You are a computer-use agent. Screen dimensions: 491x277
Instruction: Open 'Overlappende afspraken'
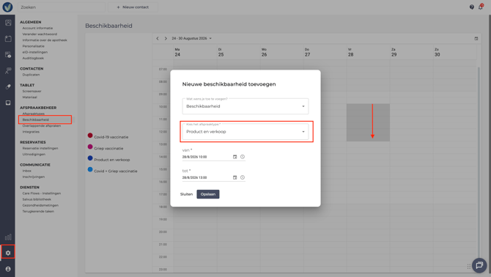coord(42,126)
